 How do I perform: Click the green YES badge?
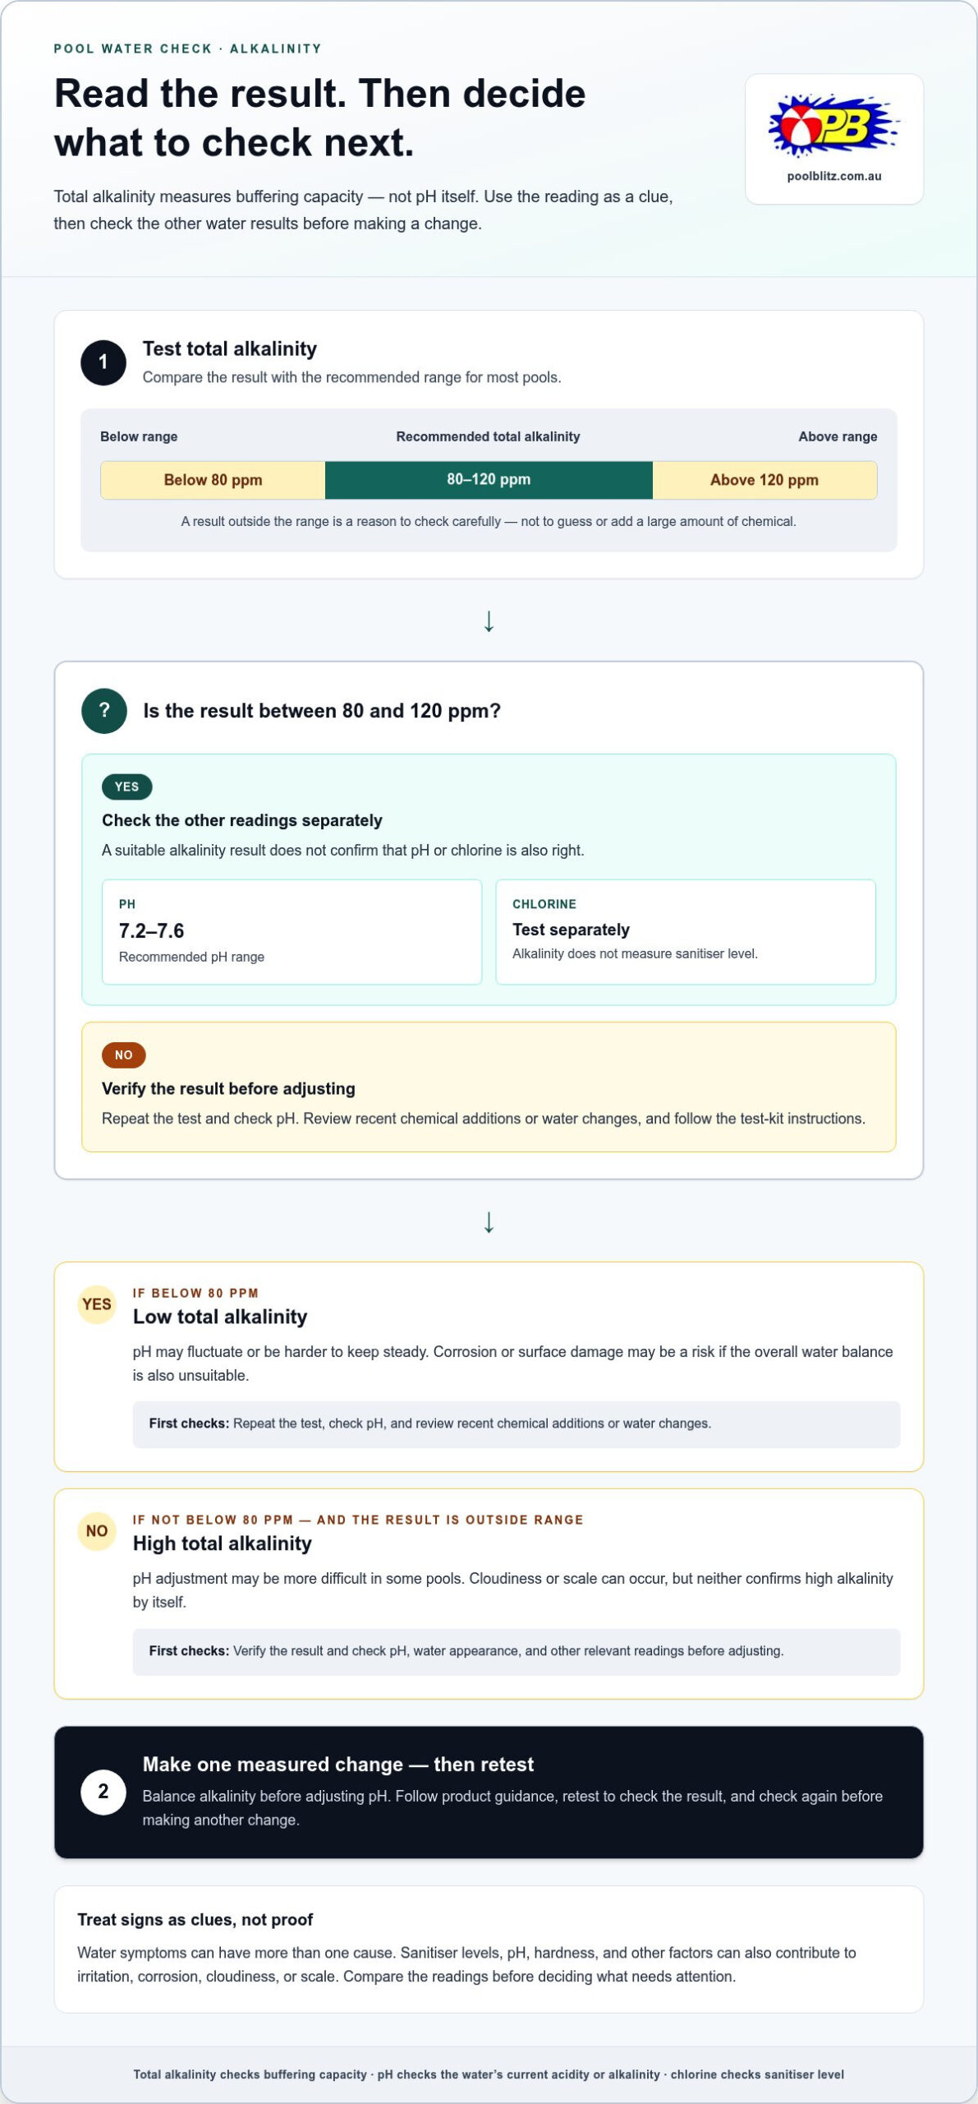[127, 787]
